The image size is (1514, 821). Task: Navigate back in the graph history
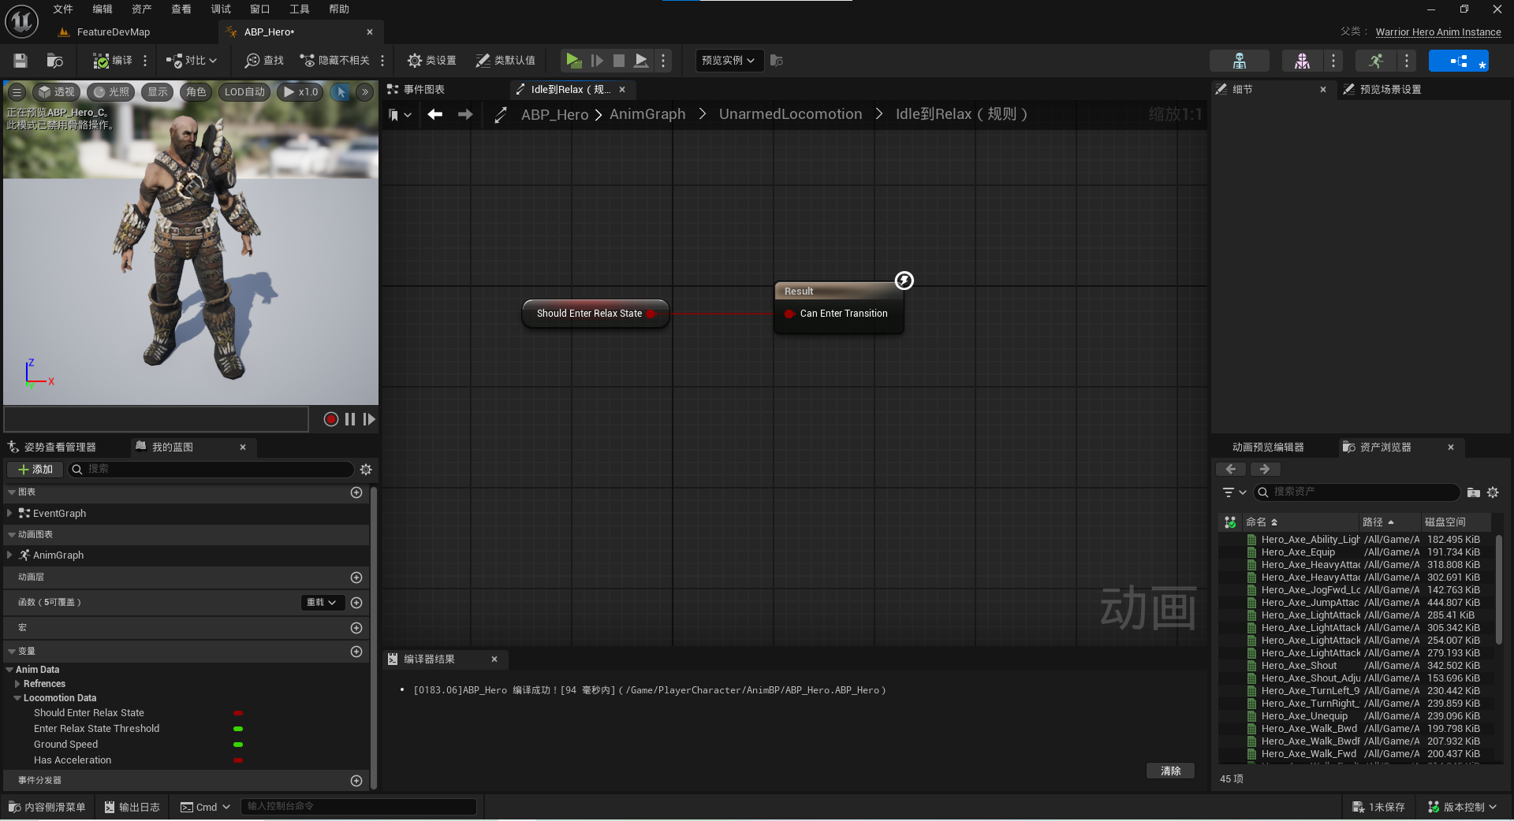(x=434, y=114)
